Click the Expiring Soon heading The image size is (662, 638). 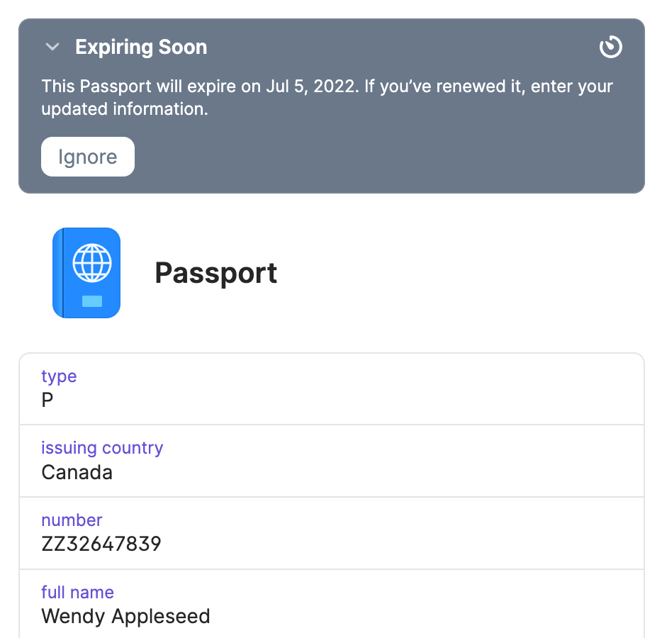click(x=141, y=47)
